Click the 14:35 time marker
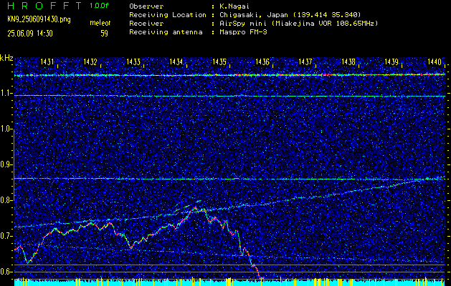Screen dimensions: 451x286 pyautogui.click(x=219, y=61)
